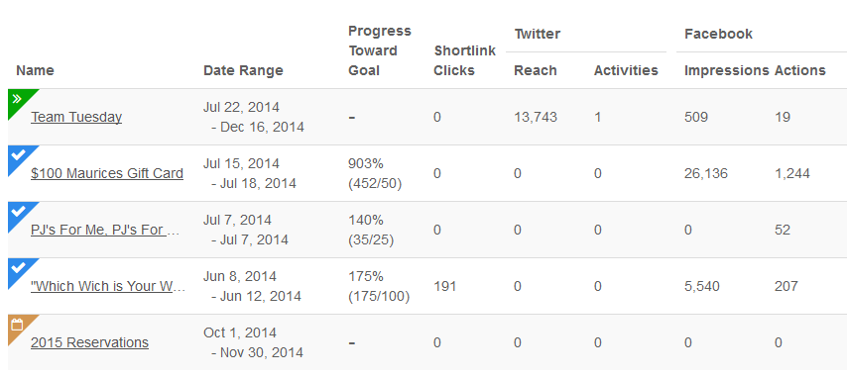Image resolution: width=847 pixels, height=379 pixels.
Task: Click the blue checkmark beside PJ's For Me
Action: 18,212
